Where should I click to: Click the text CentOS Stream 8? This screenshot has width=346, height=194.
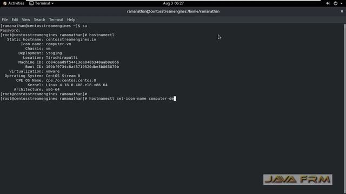[63, 76]
